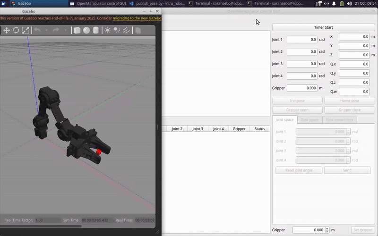Add a point light in Gazebo

pyautogui.click(x=108, y=30)
